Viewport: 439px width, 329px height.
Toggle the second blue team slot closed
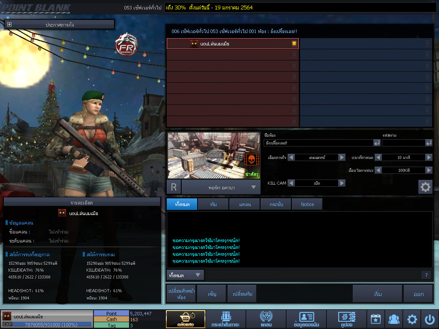(x=427, y=54)
